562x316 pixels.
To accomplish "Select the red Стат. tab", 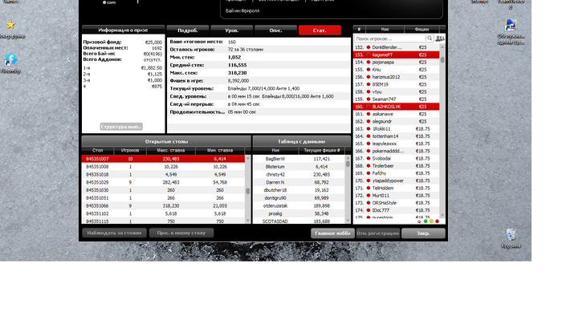I will pyautogui.click(x=320, y=30).
